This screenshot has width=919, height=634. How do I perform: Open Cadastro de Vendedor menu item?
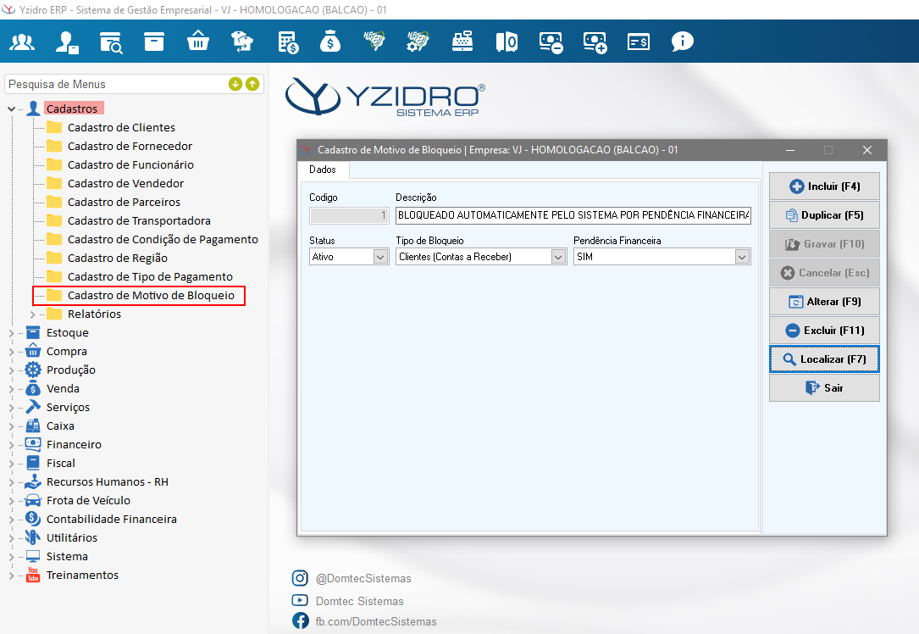(x=125, y=184)
